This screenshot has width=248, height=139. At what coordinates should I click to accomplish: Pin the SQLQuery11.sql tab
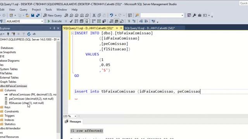click(117, 28)
